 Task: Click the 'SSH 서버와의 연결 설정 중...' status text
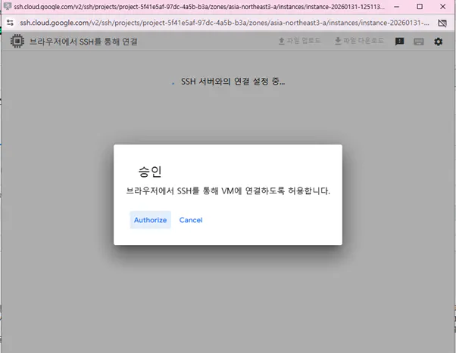coord(233,82)
